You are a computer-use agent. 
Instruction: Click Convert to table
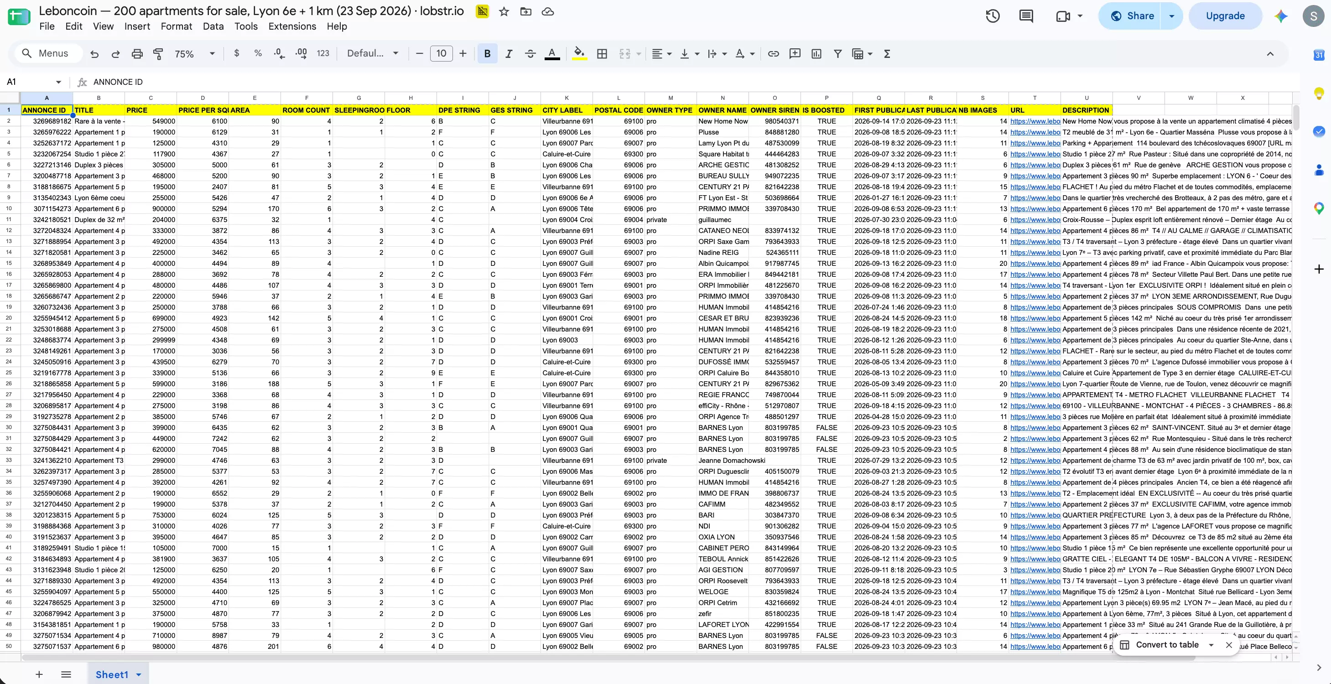click(x=1167, y=645)
